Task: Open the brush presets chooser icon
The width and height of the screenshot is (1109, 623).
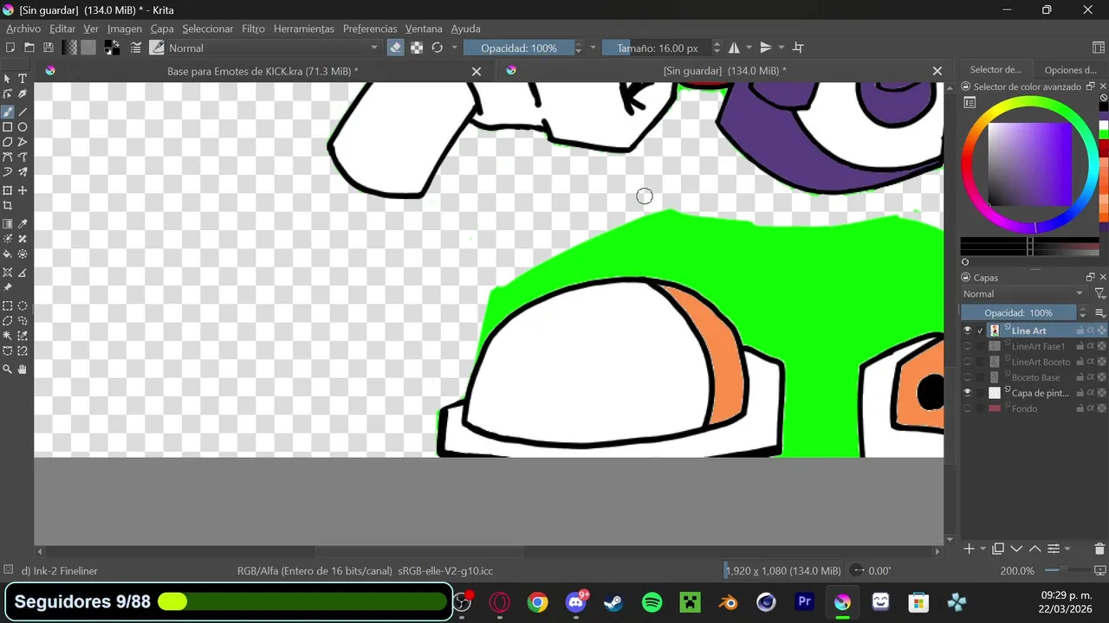Action: click(x=156, y=48)
